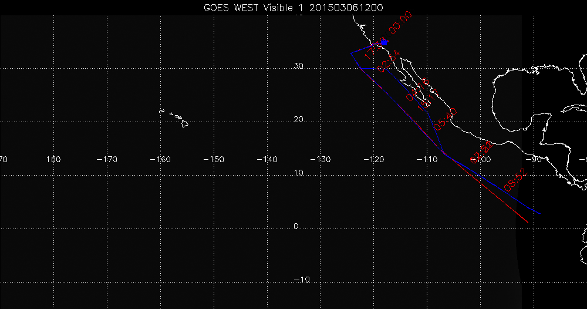Click the westernmost corner of the blue flight track
Image resolution: width=587 pixels, height=309 pixels.
click(x=351, y=53)
